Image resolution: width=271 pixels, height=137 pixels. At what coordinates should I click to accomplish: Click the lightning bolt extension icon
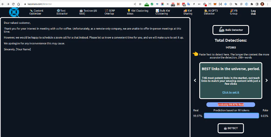(x=194, y=4)
